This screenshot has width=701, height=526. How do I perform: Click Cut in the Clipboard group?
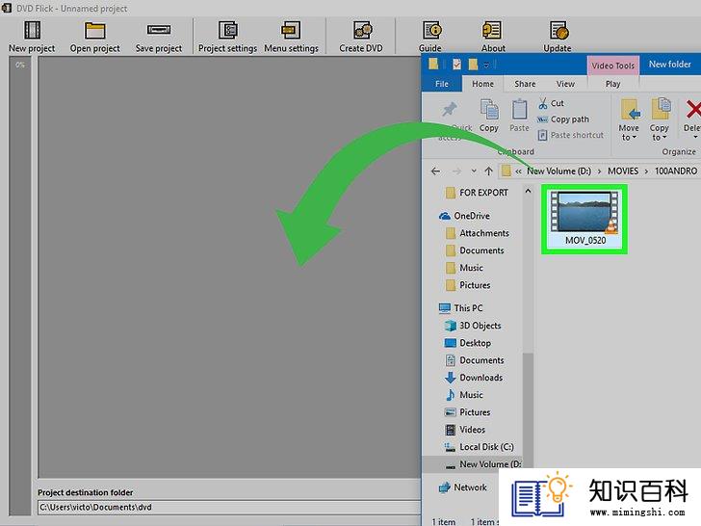point(551,103)
